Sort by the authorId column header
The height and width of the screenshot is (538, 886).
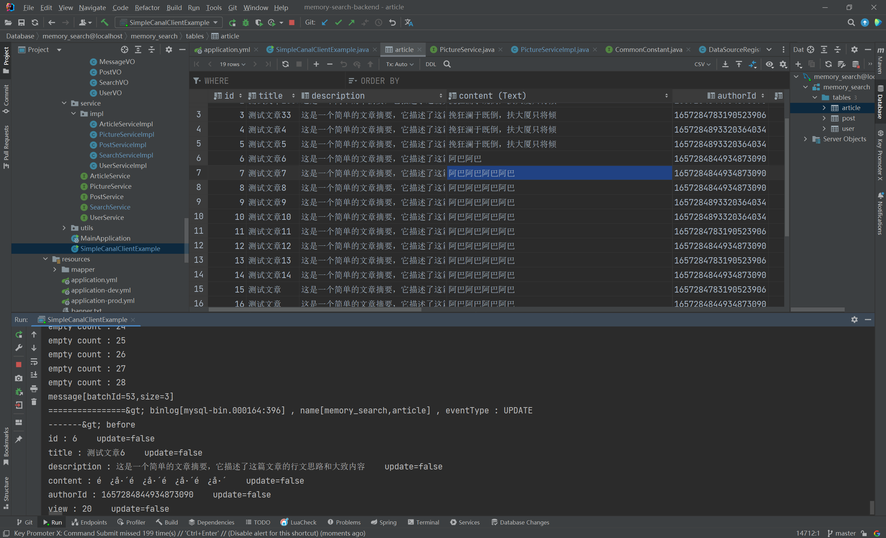736,96
